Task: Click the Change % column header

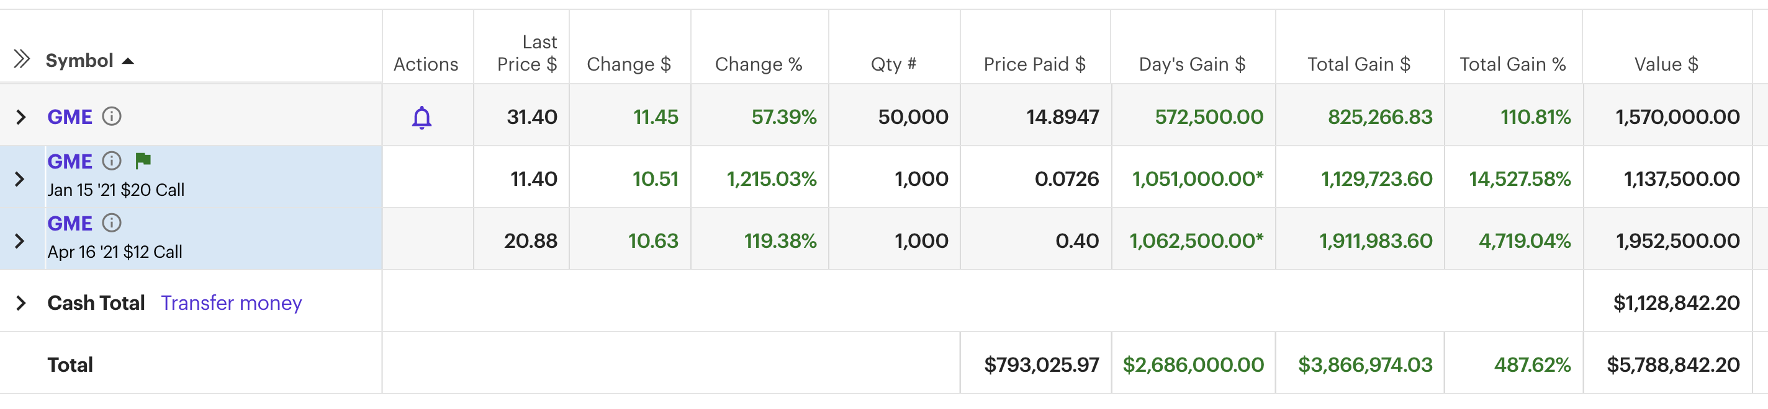Action: pos(759,64)
